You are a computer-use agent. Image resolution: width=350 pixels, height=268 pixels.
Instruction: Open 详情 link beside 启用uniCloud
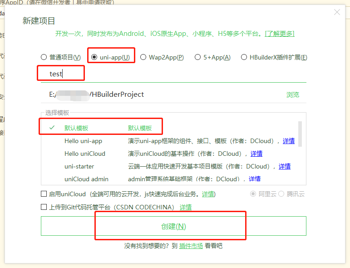208,194
